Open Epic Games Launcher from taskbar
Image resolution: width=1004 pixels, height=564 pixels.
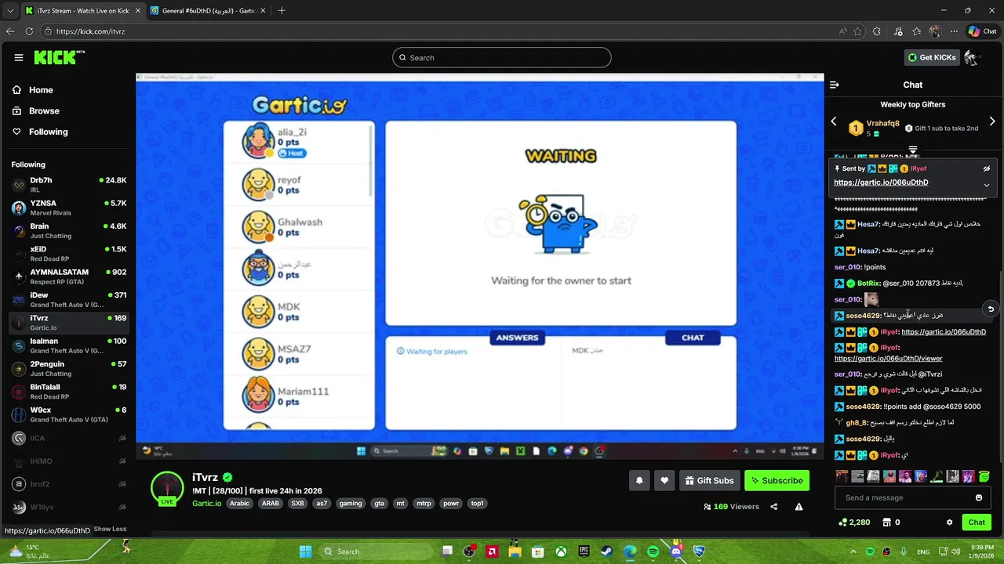point(584,551)
